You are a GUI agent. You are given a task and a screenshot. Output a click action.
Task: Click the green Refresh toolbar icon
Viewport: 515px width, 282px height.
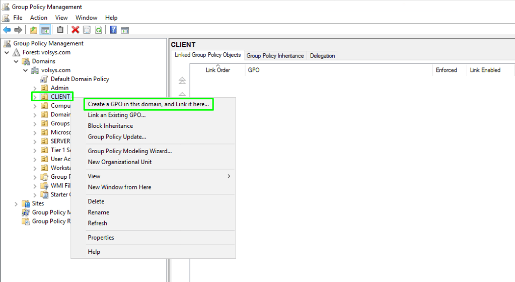click(99, 30)
